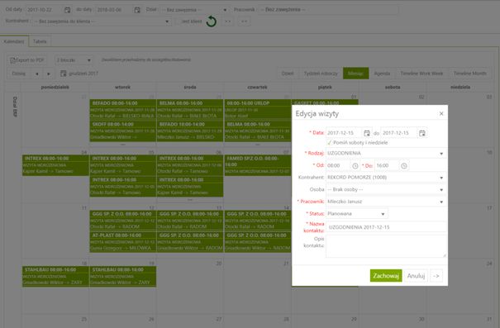
Task: Click the Nazwa kontaktu input field
Action: pos(386,227)
